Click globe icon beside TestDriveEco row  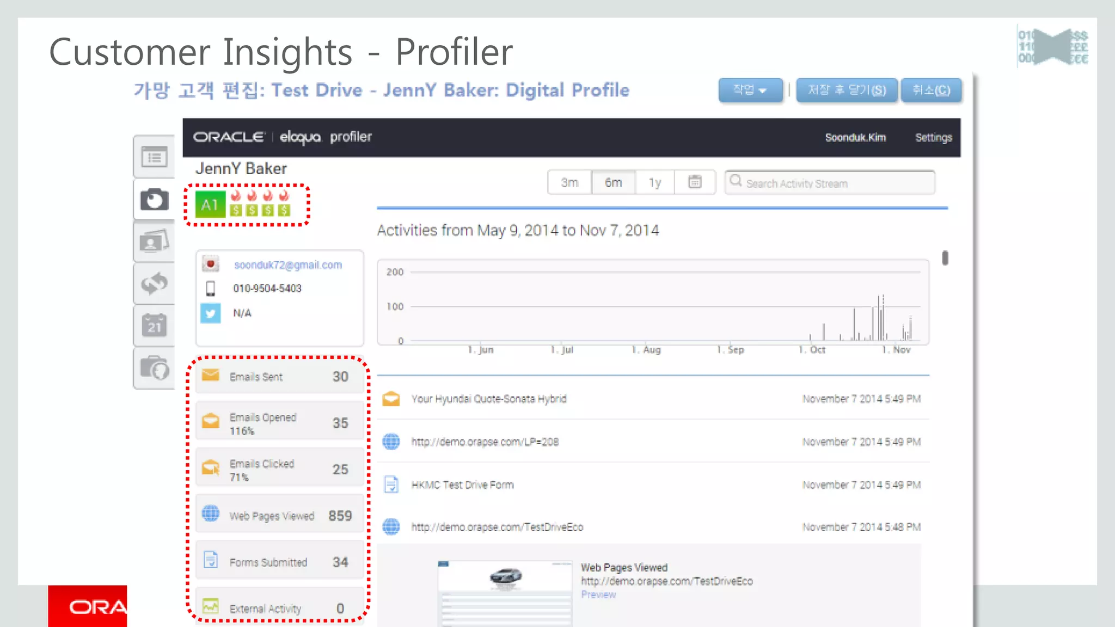coord(391,526)
